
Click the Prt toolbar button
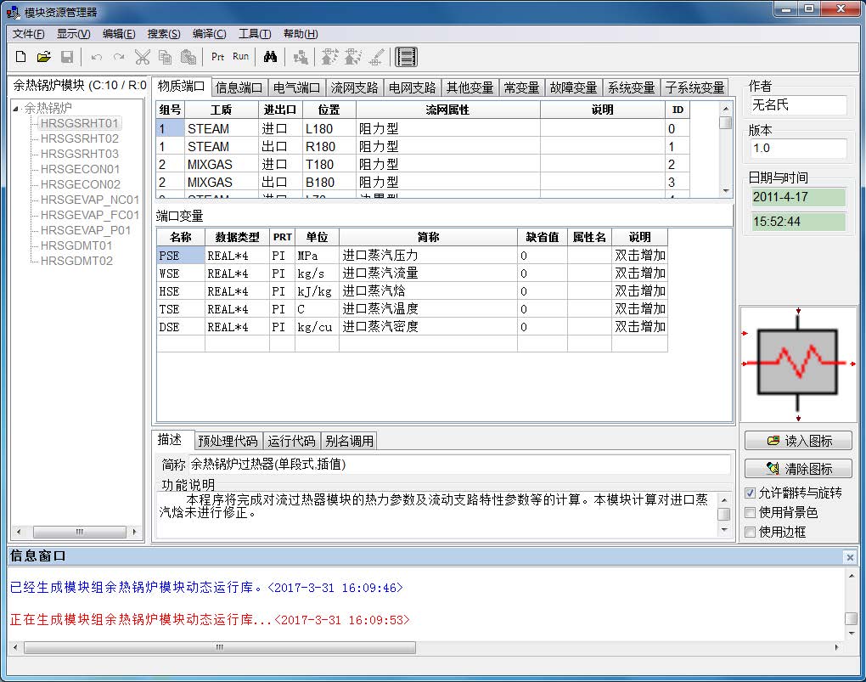tap(218, 57)
